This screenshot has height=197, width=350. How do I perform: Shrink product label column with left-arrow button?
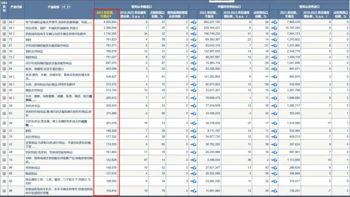tap(64, 7)
